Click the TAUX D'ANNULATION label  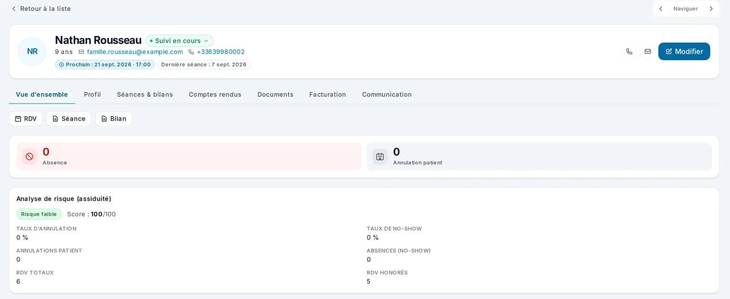click(x=47, y=229)
